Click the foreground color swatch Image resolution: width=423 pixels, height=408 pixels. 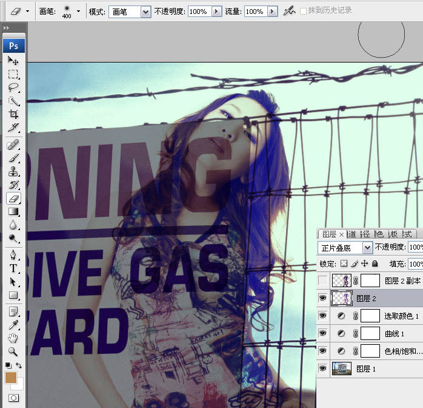(10, 377)
